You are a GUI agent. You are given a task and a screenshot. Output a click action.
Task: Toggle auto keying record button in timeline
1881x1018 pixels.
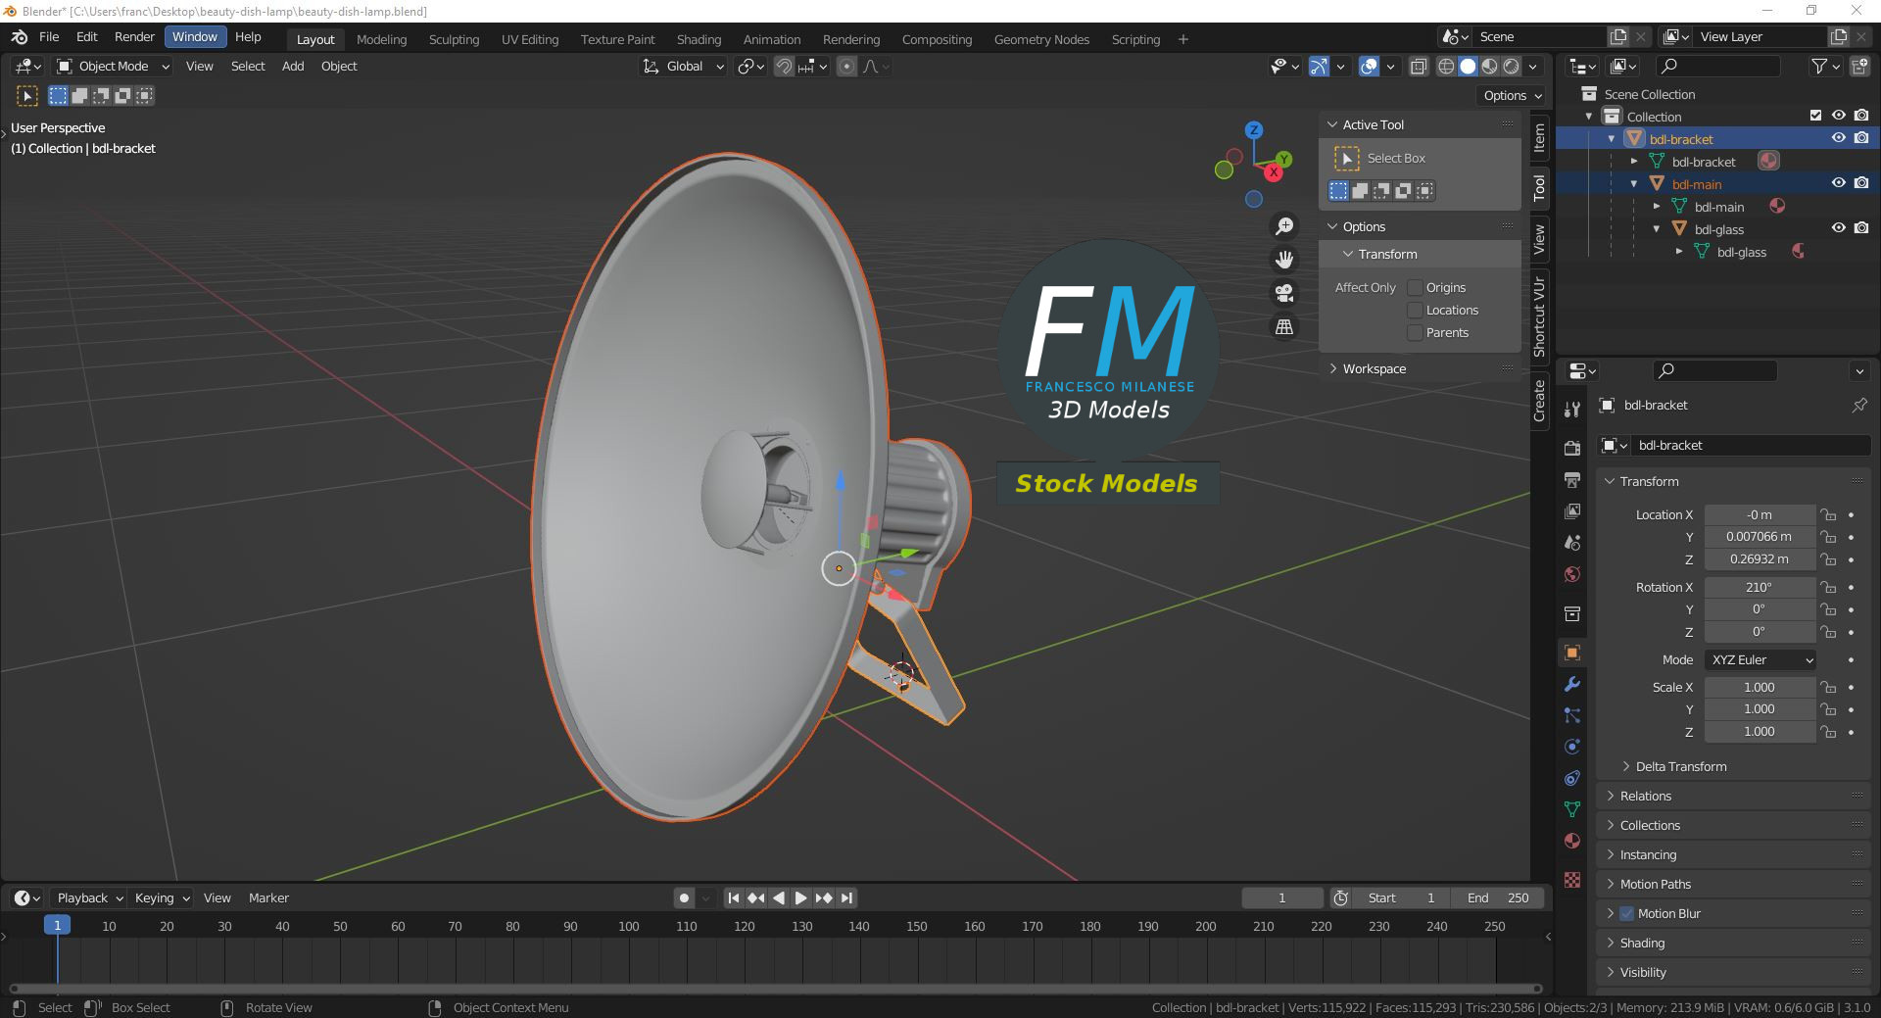[x=684, y=898]
